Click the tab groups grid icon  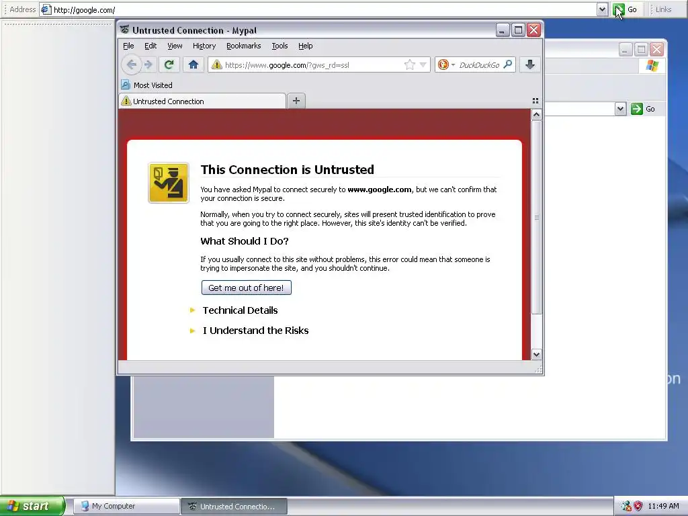[535, 101]
